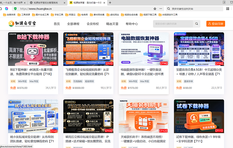The image size is (233, 148).
Task: Open the 宝藏音效合集4.5GB!中文超细分类 title link
Action: (x=199, y=72)
